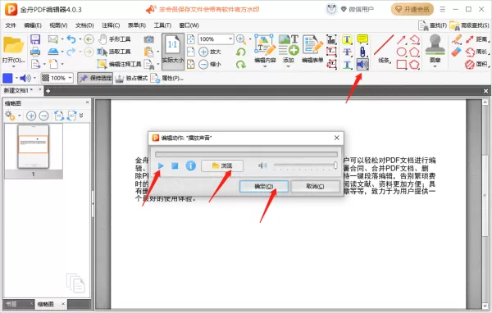Click the 取消(C) cancel button
Viewport: 492px width, 313px height.
tap(315, 186)
